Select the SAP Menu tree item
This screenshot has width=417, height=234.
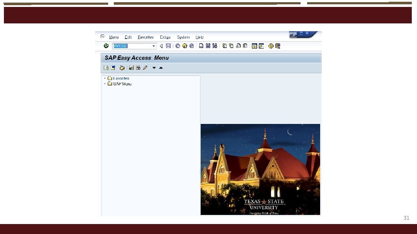pyautogui.click(x=122, y=84)
